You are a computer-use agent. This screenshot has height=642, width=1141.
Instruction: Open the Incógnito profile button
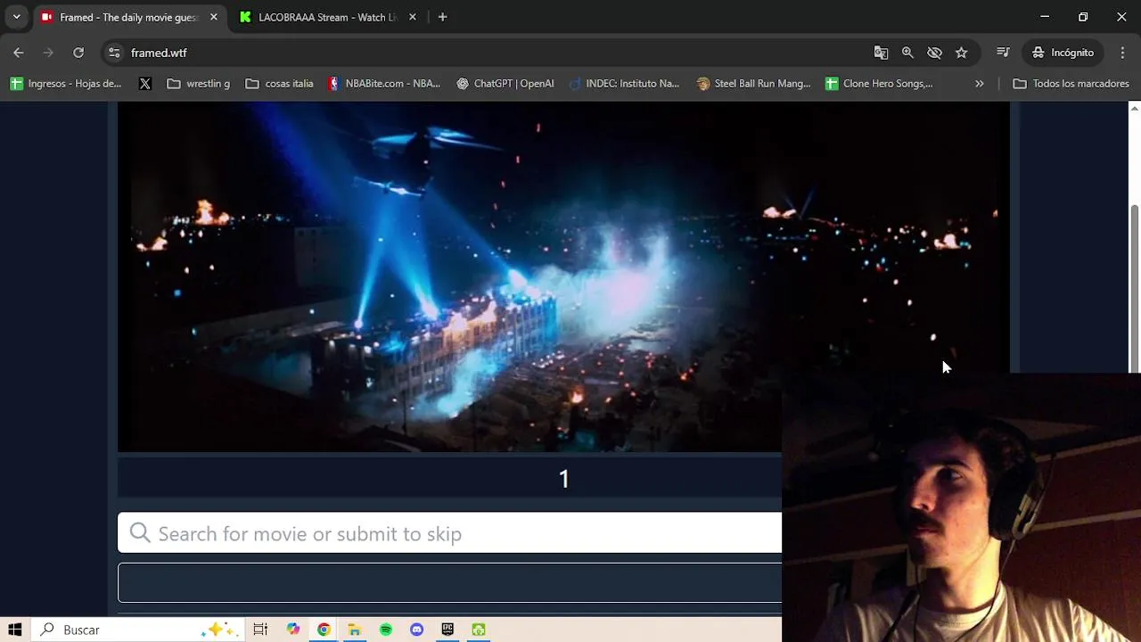click(1063, 53)
